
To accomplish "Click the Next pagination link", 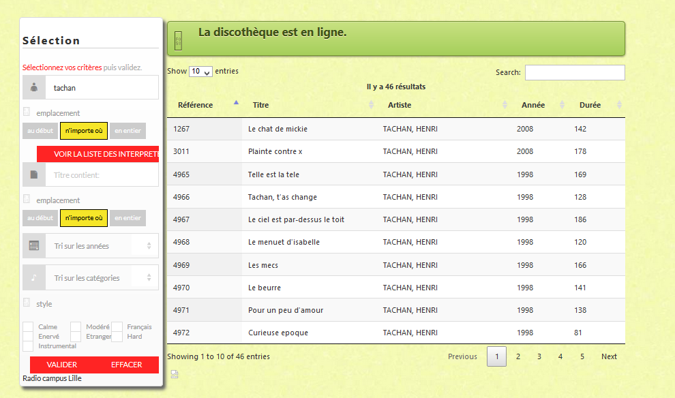I will point(609,356).
